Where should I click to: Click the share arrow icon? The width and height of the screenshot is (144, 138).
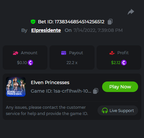[x=131, y=12]
